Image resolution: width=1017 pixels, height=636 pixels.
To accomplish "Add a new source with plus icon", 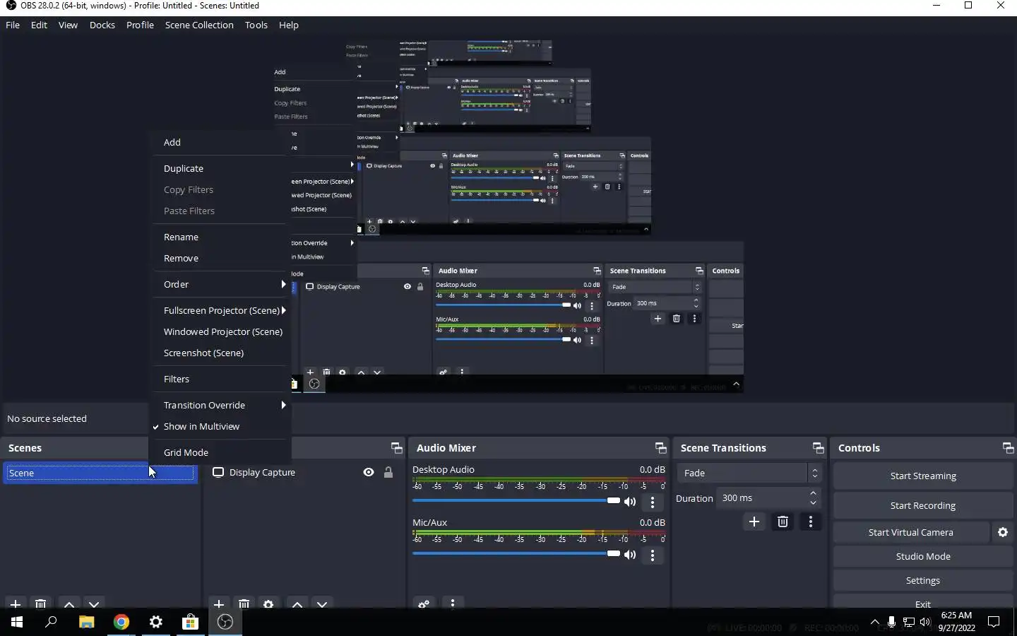I will [x=219, y=604].
